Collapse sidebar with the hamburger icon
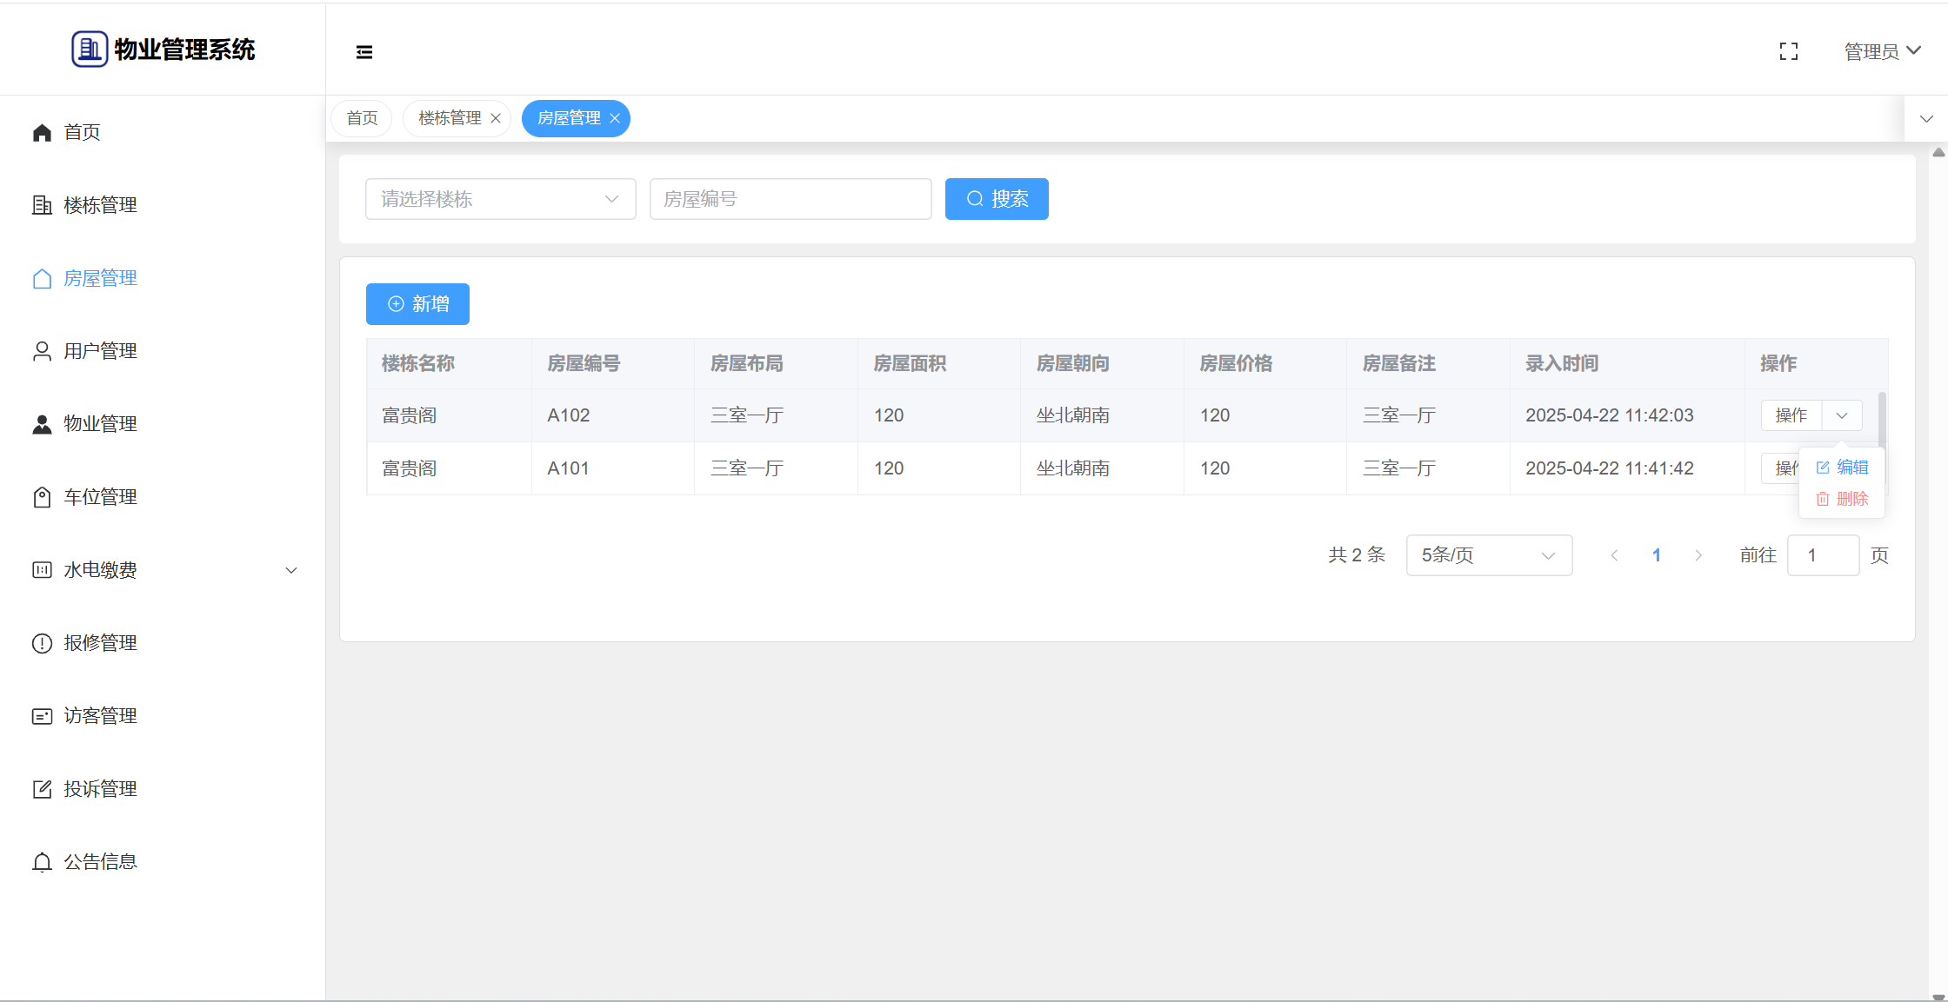This screenshot has width=1948, height=1002. [364, 52]
